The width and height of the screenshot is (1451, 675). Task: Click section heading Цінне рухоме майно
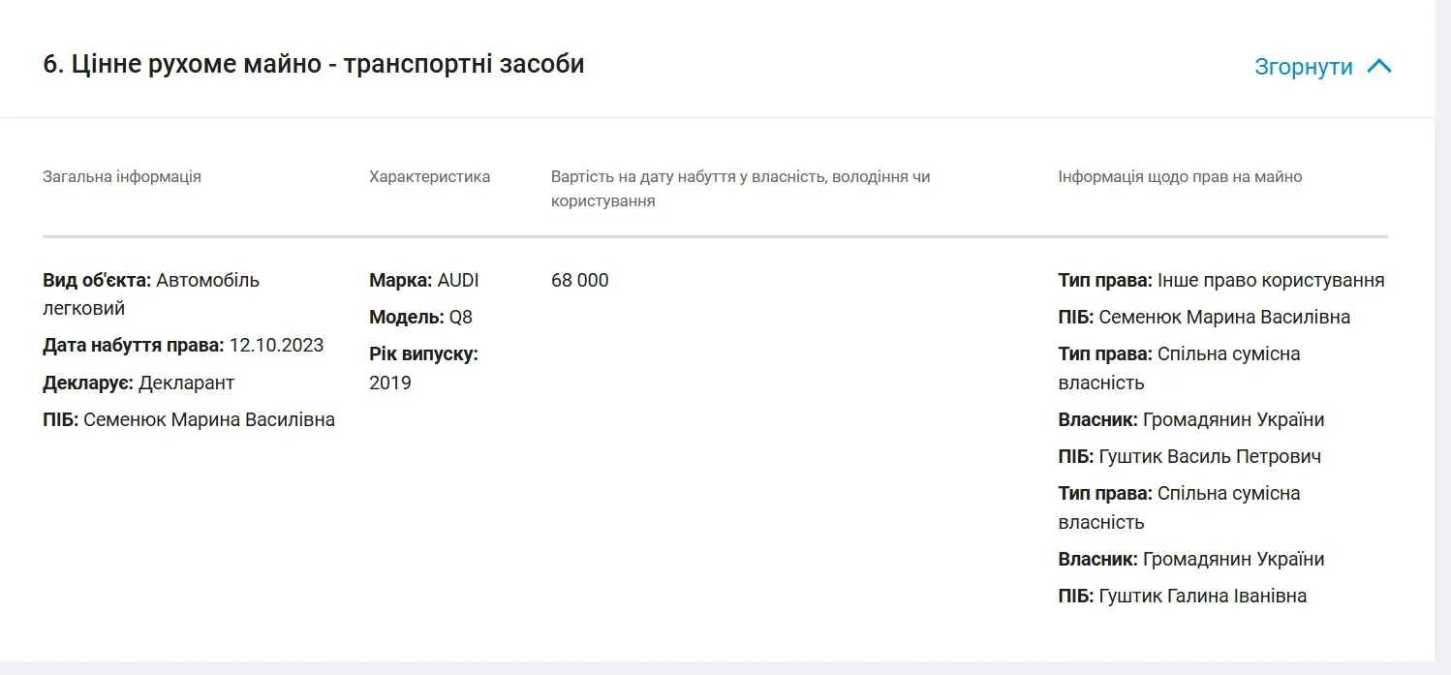point(313,64)
